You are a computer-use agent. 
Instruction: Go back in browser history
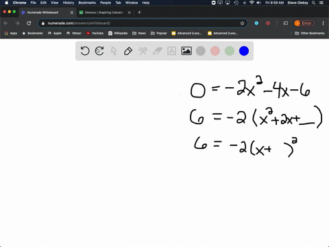[6, 23]
